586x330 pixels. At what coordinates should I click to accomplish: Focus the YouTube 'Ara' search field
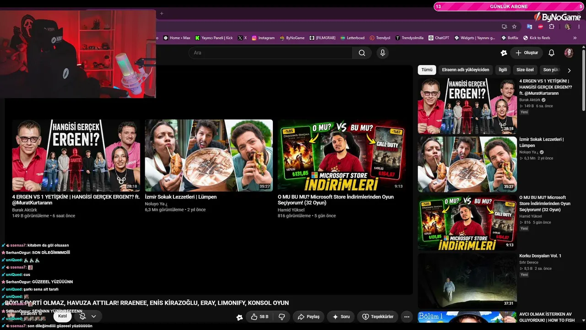tap(271, 53)
